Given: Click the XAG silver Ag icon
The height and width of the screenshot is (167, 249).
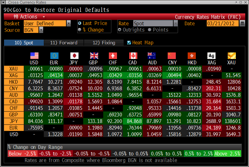Looking at the screenshot, I should tap(211, 56).
